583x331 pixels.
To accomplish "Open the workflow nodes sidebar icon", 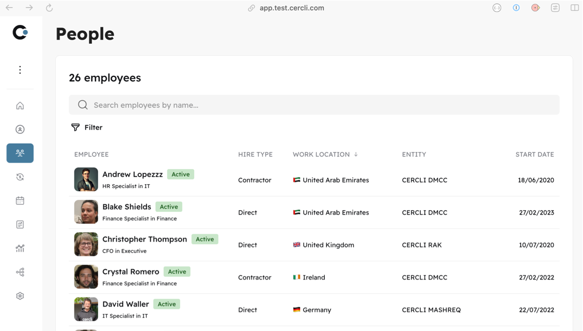I will point(20,272).
